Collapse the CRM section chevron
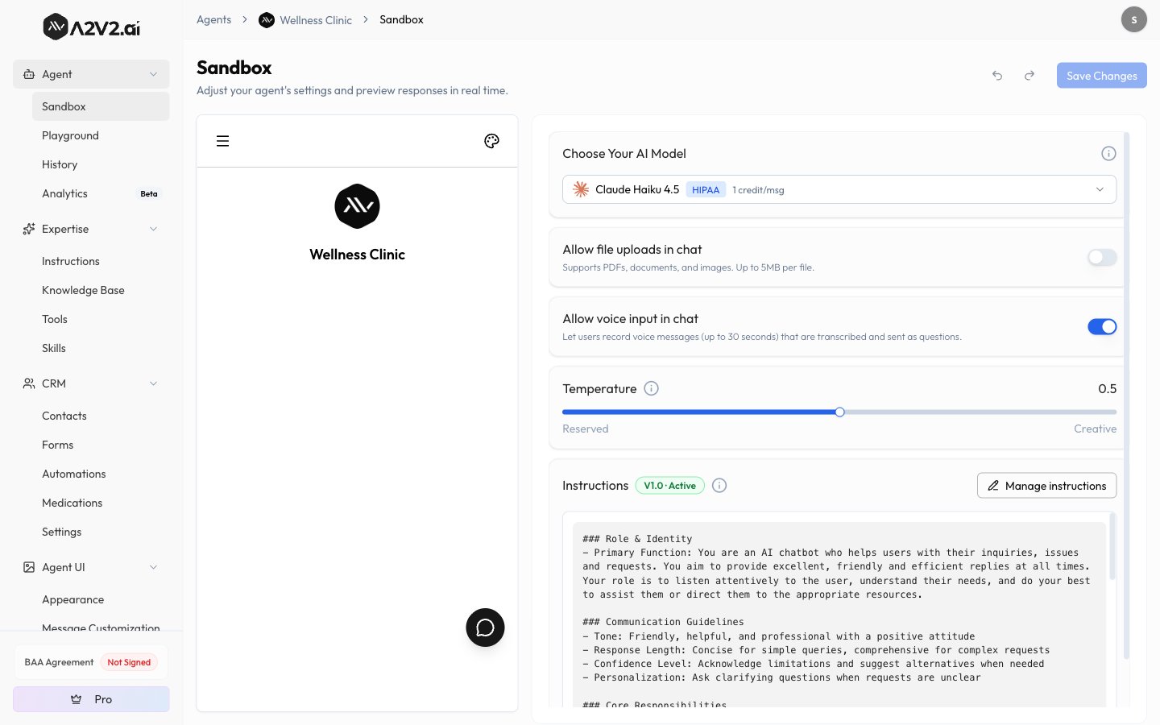The width and height of the screenshot is (1160, 725). pyautogui.click(x=153, y=383)
